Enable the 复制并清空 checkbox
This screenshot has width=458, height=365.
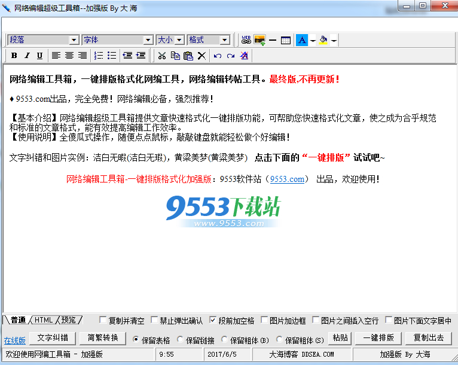click(102, 320)
